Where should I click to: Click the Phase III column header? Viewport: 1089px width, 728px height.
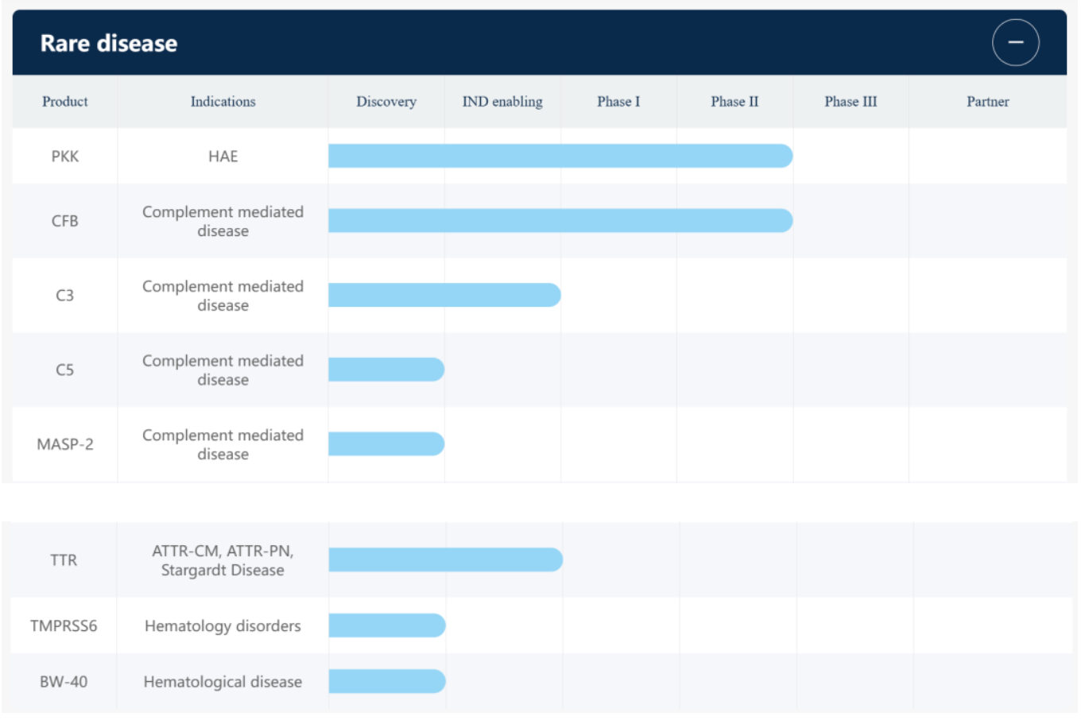point(851,102)
